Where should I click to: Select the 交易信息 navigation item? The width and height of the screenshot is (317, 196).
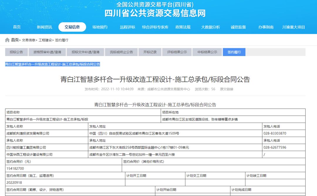point(72,27)
